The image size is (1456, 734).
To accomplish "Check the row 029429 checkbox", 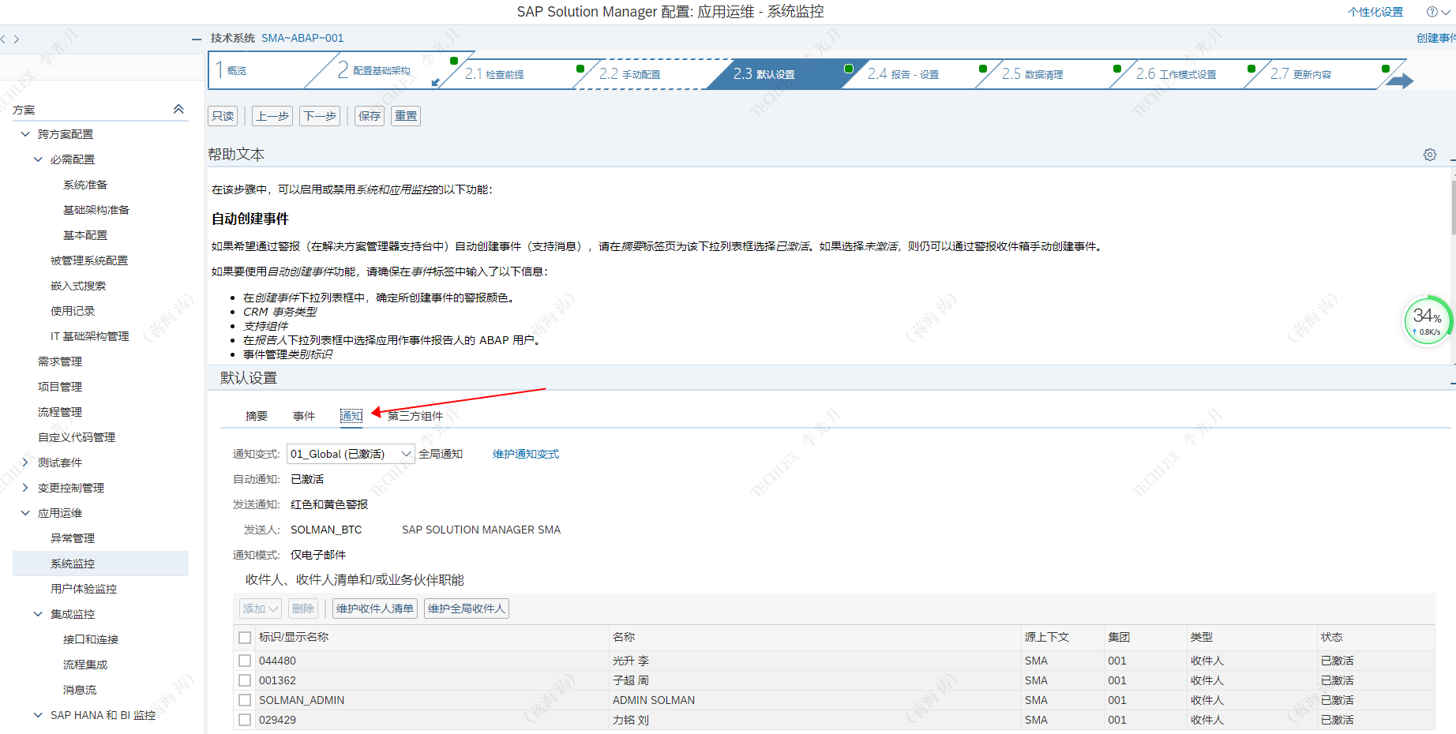I will (x=245, y=720).
